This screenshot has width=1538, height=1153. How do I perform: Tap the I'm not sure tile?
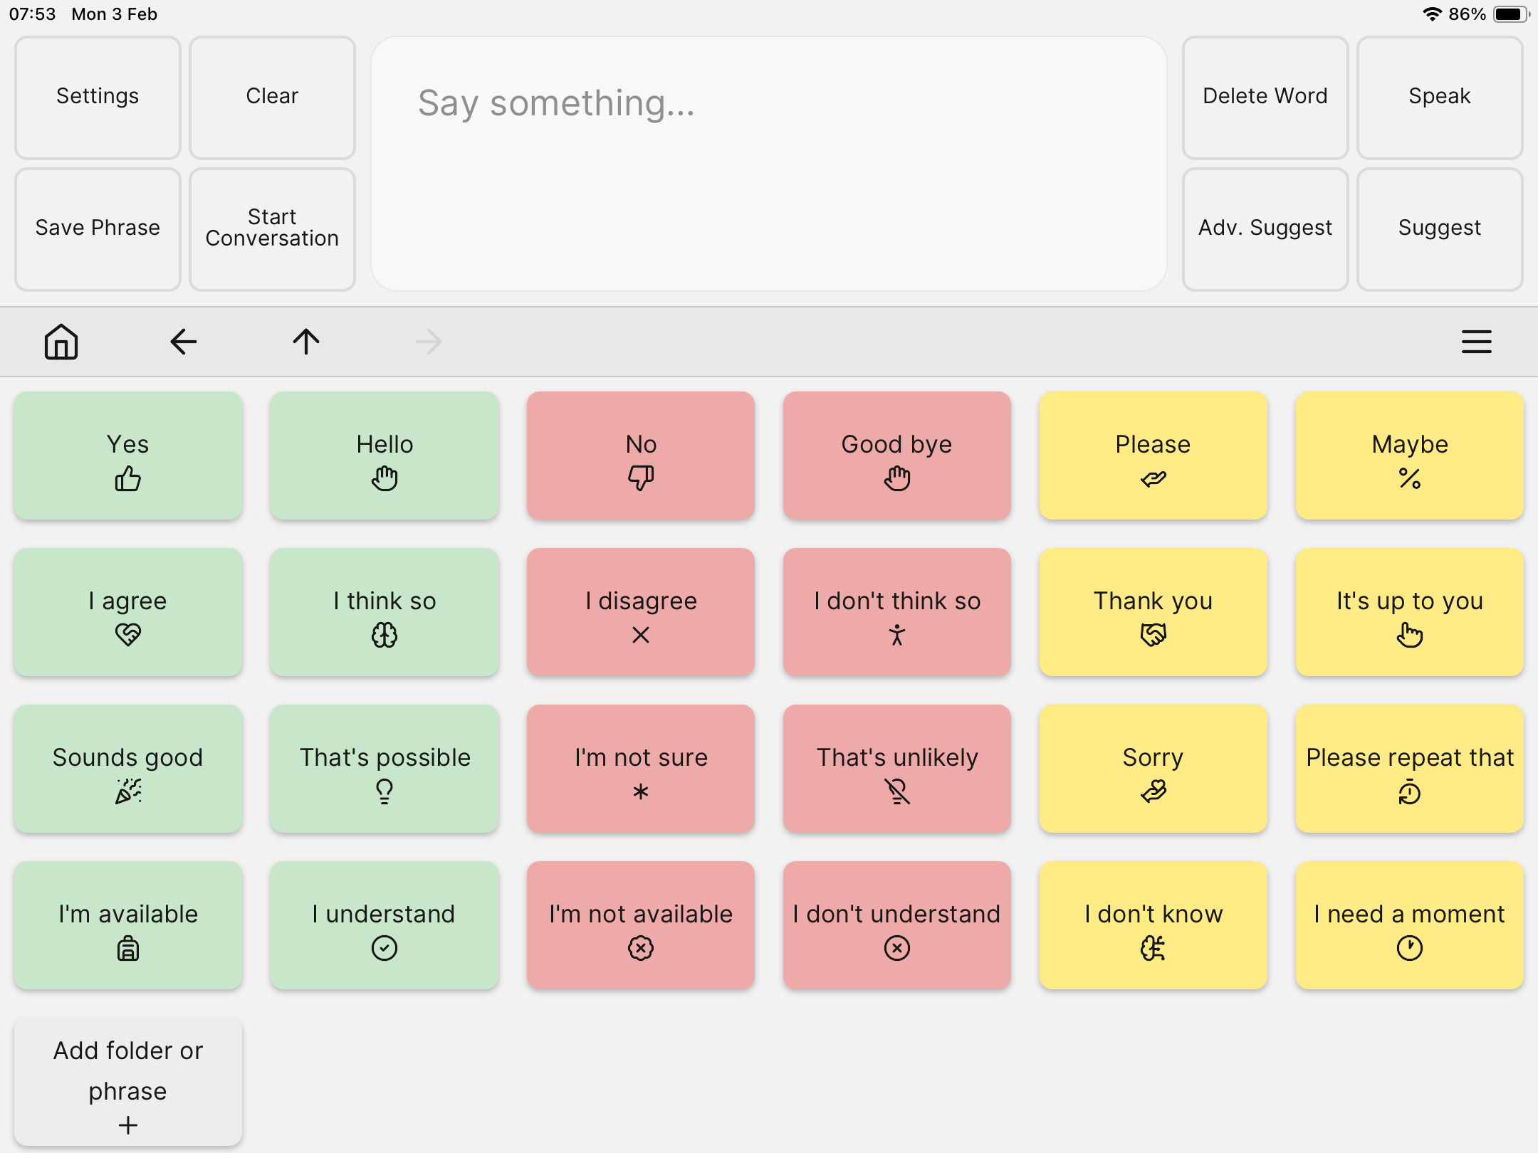[641, 769]
